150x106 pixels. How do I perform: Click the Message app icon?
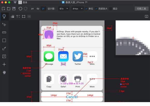49,56
